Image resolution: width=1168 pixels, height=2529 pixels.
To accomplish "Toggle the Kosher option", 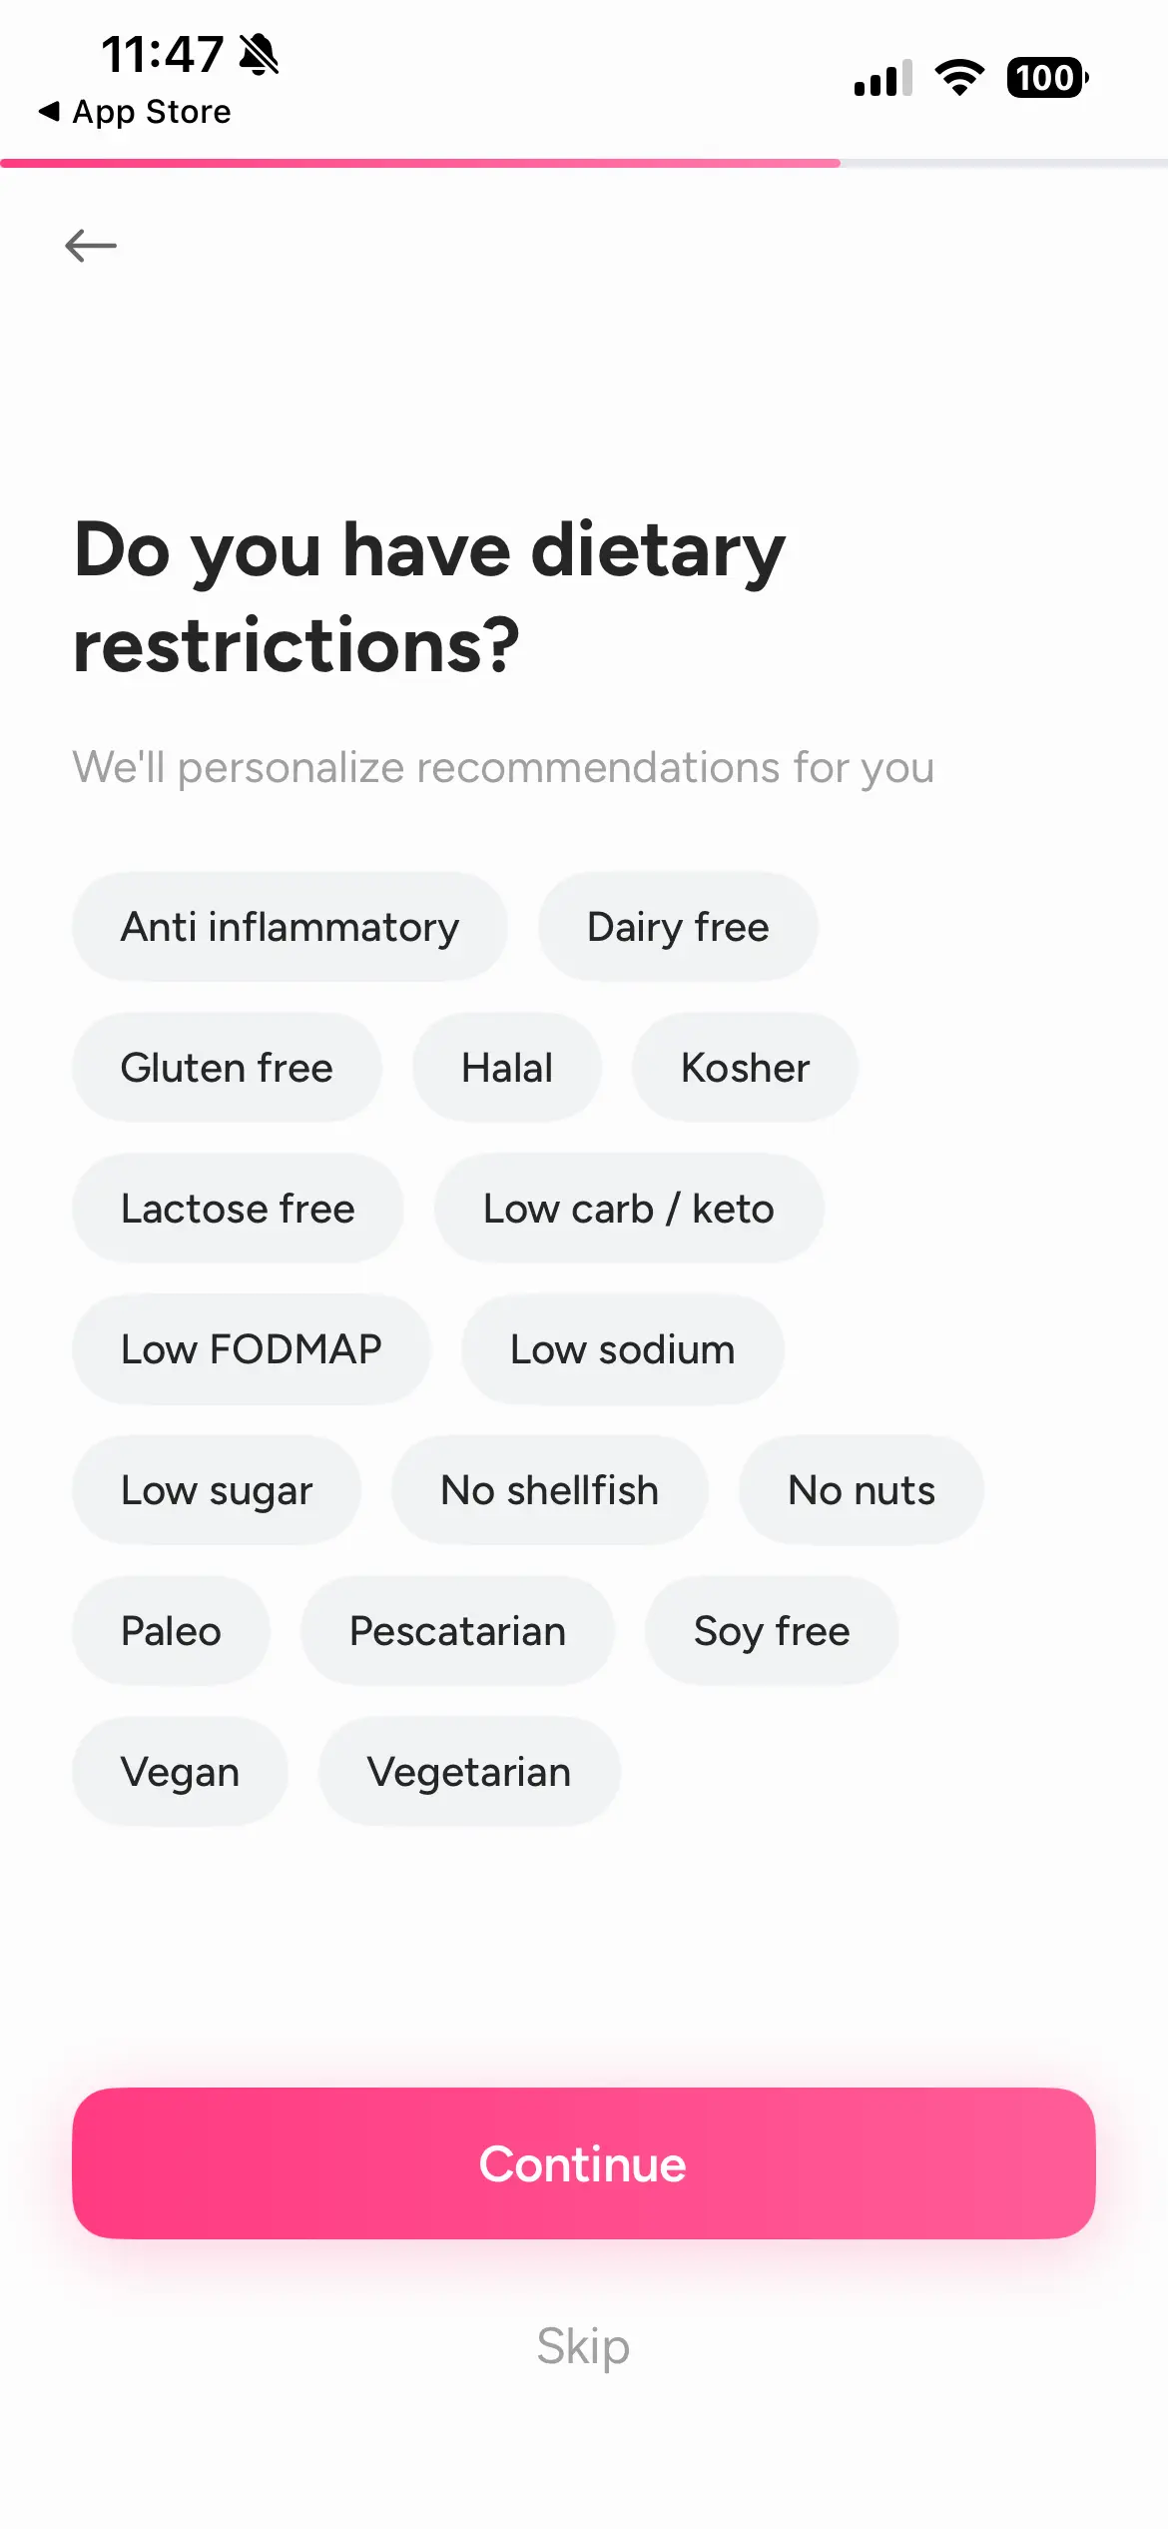I will (745, 1068).
